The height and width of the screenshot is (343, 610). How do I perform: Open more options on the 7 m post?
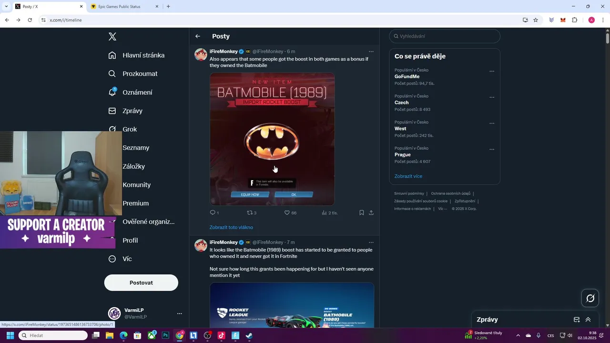371,242
